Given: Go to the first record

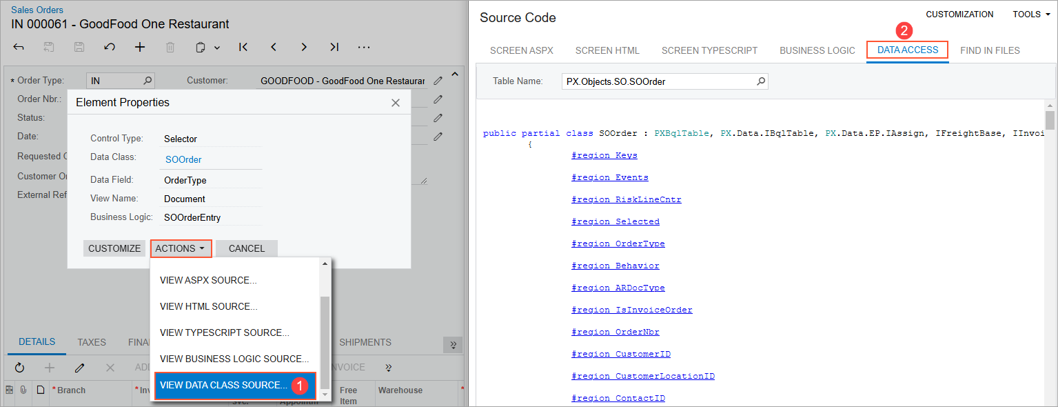Looking at the screenshot, I should (x=243, y=47).
